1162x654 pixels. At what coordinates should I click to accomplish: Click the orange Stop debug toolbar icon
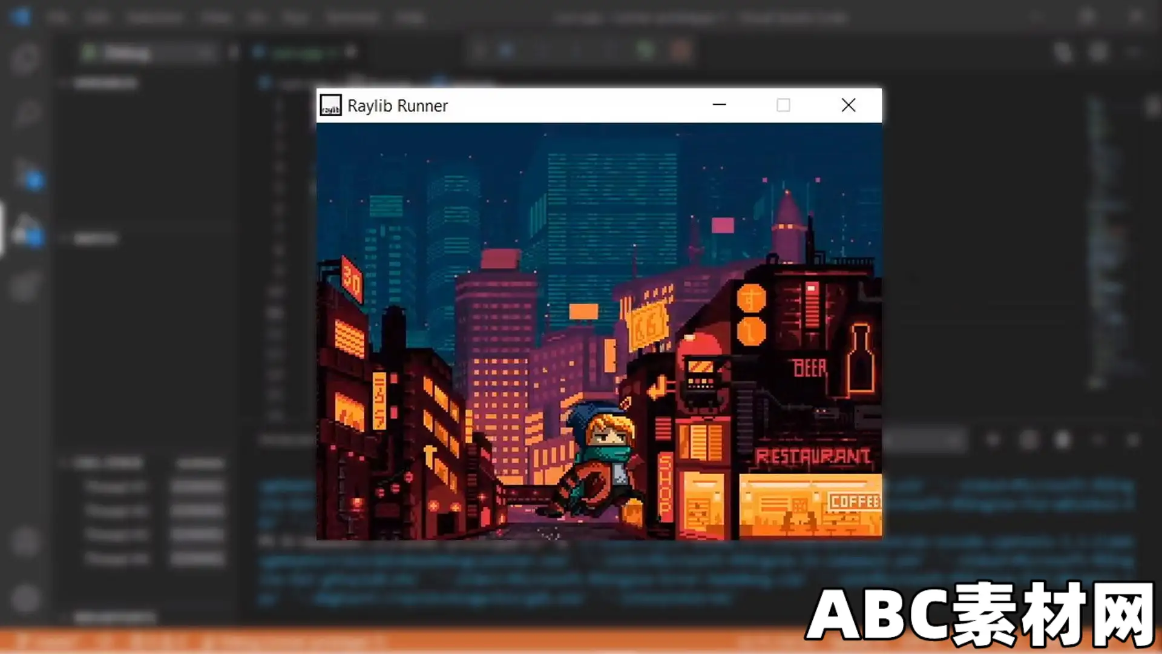click(x=680, y=51)
